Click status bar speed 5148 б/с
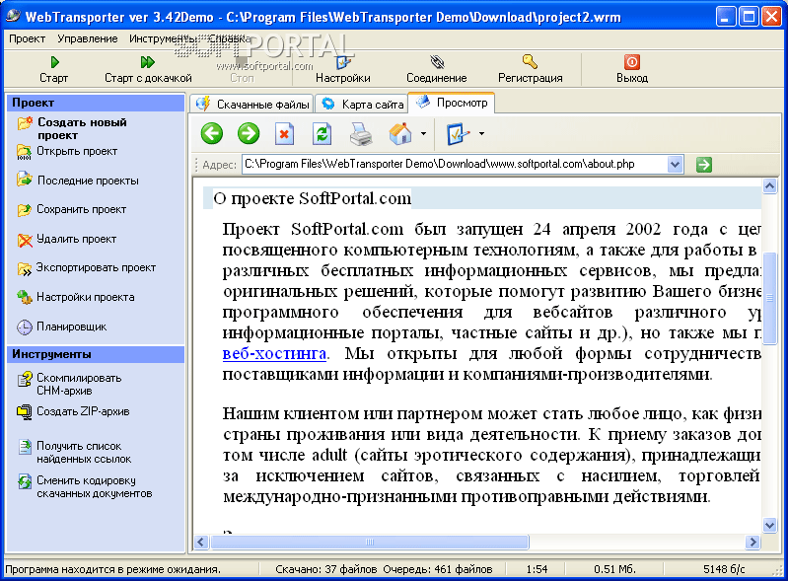788x581 pixels. [x=724, y=569]
